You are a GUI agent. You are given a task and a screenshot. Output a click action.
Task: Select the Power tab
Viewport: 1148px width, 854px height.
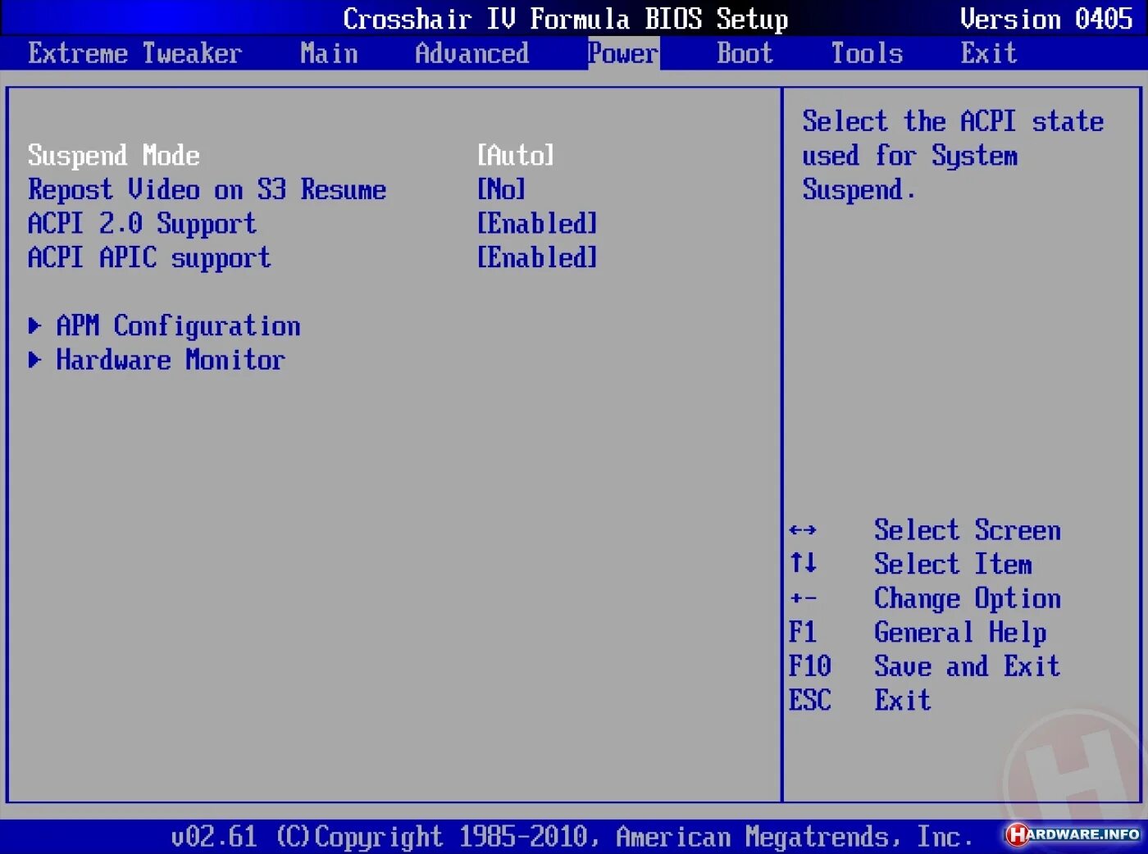(x=623, y=53)
